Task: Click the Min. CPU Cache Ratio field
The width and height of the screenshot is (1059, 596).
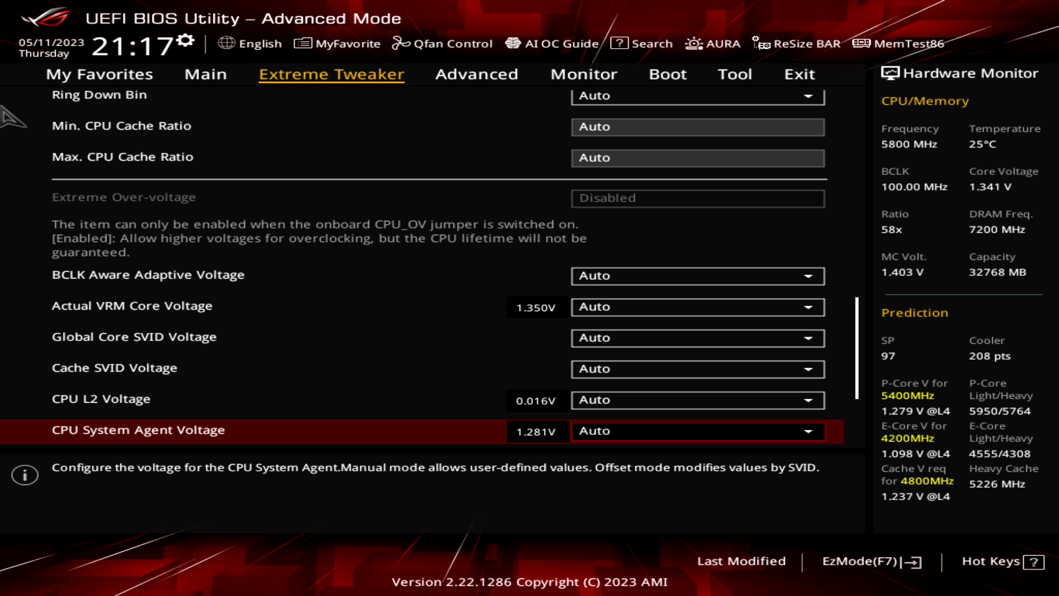Action: tap(698, 127)
